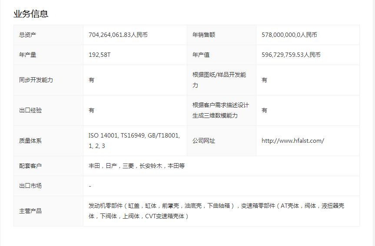Click 有 beside 出口经验
The image size is (375, 246).
pos(91,110)
